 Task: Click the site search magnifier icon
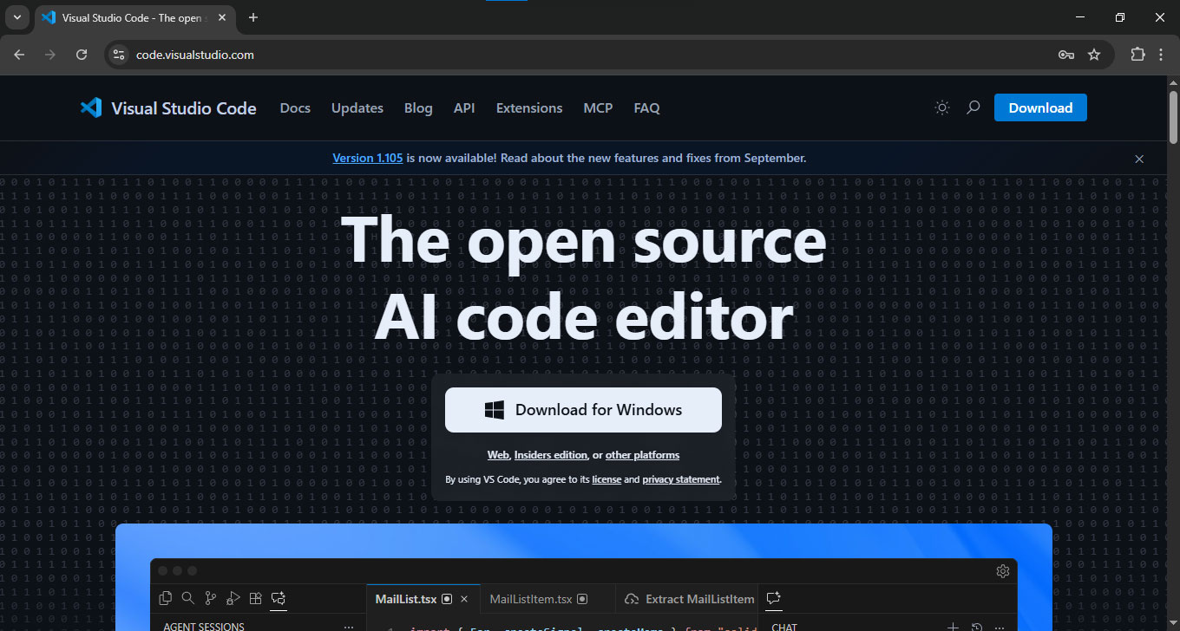point(973,107)
